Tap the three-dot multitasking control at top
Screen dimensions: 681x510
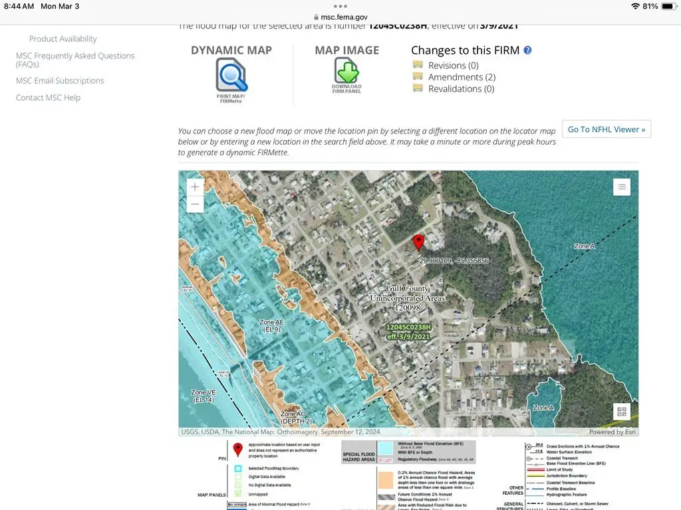click(x=340, y=5)
